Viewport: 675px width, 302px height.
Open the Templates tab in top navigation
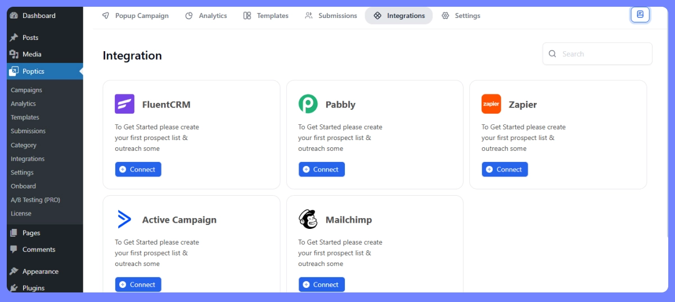[x=265, y=16]
